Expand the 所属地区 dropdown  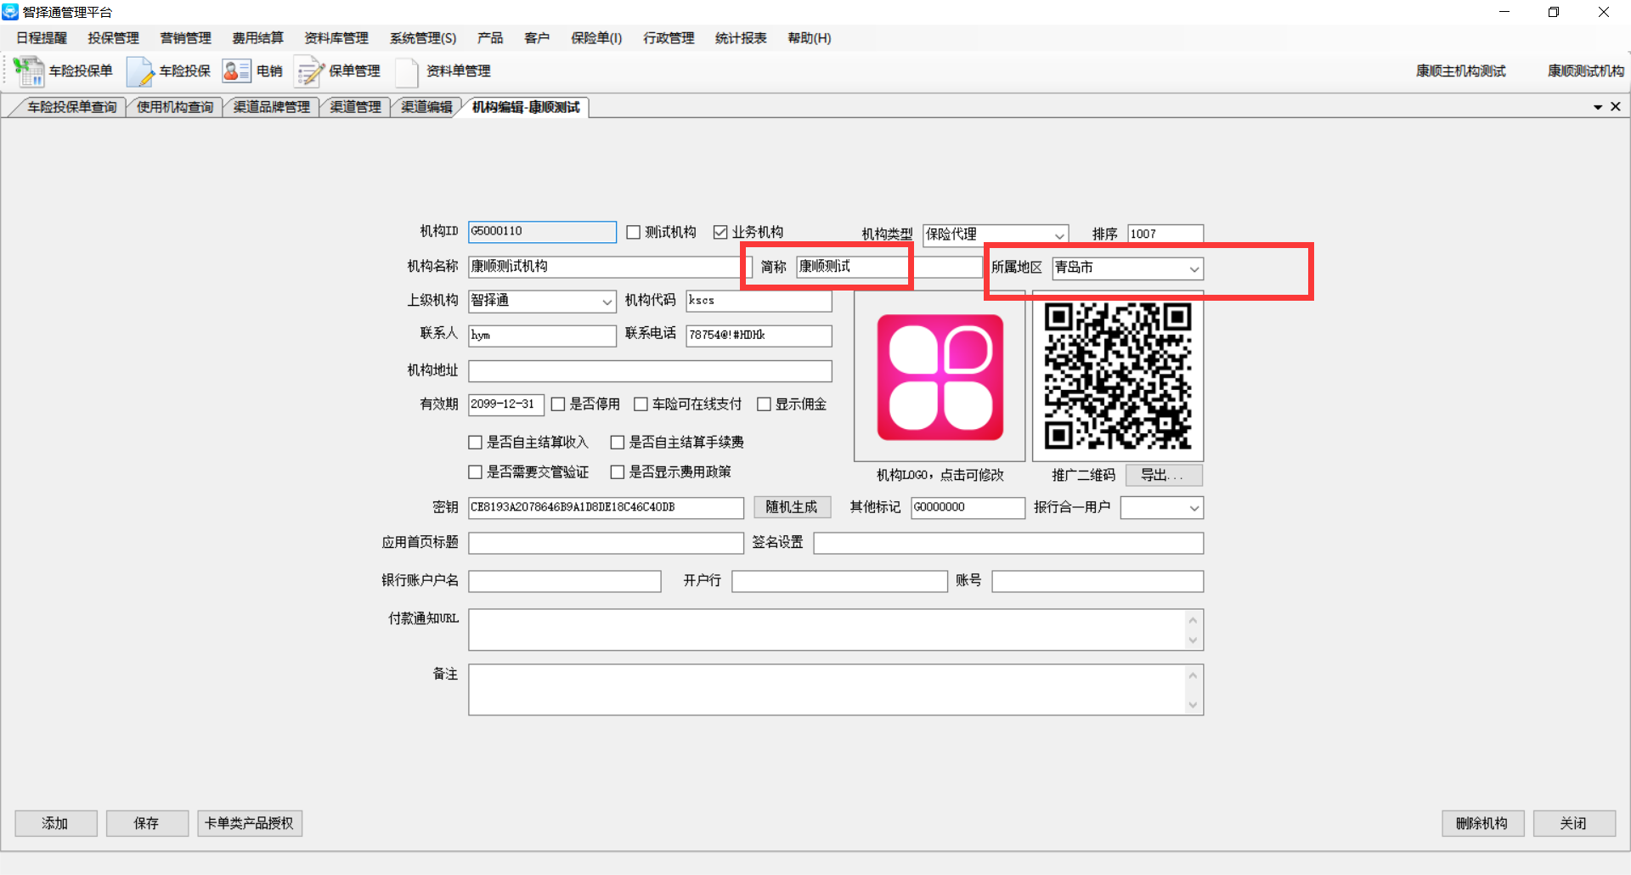point(1194,269)
